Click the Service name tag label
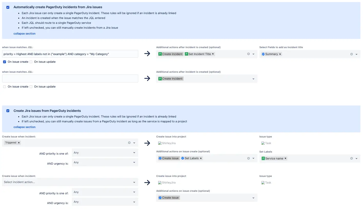The image size is (363, 224). click(274, 158)
